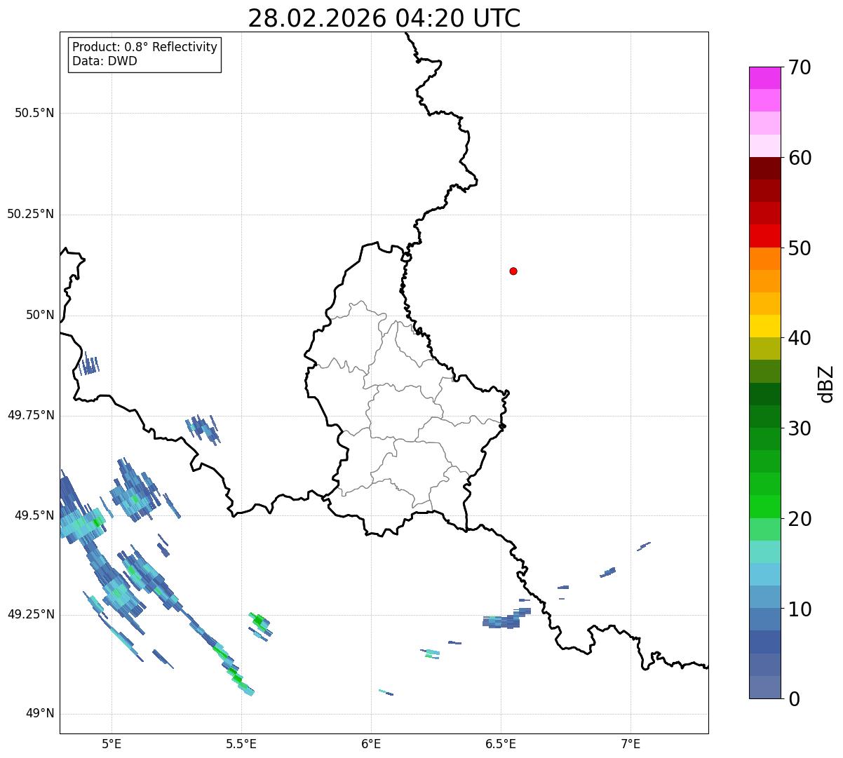Viewport: 843px width, 758px height.
Task: Click the "Data: DWD" text
Action: pos(104,61)
